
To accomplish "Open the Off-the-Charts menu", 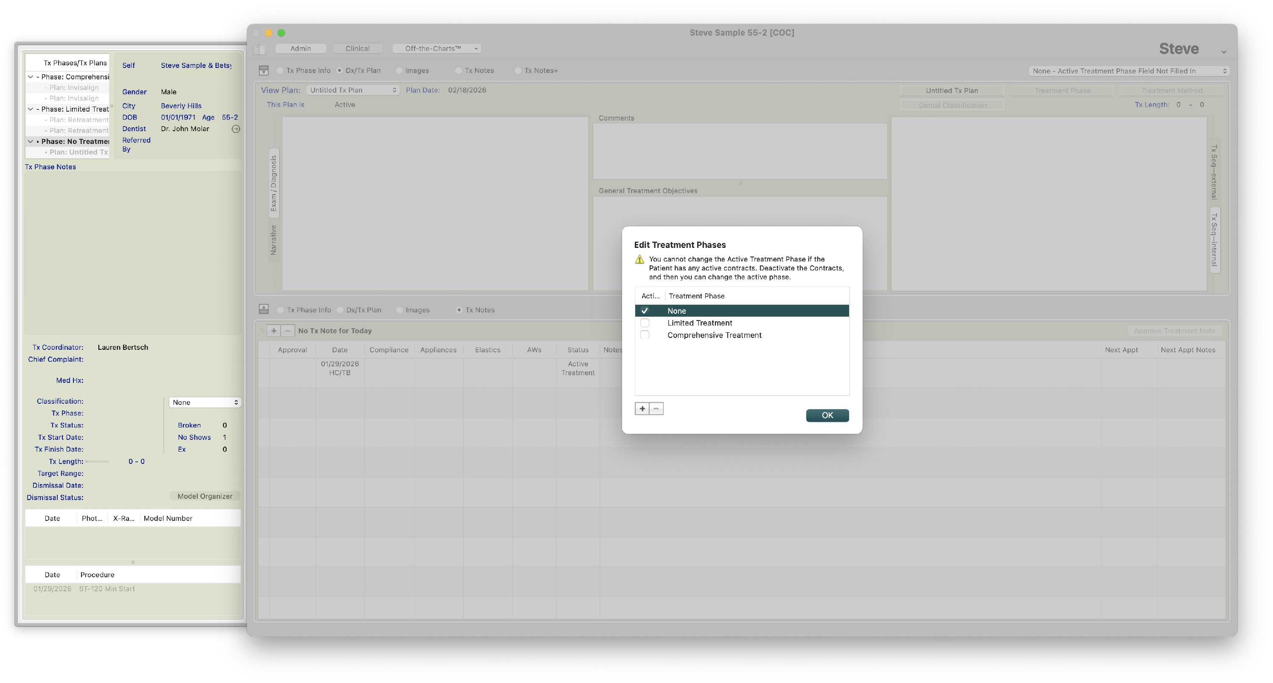I will point(436,48).
